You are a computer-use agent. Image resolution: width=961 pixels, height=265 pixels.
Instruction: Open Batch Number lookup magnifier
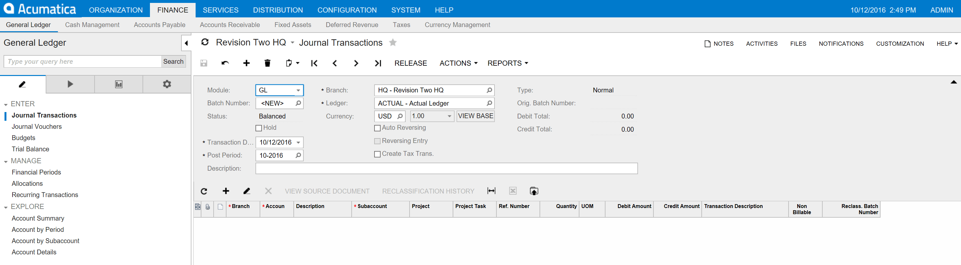pos(298,103)
